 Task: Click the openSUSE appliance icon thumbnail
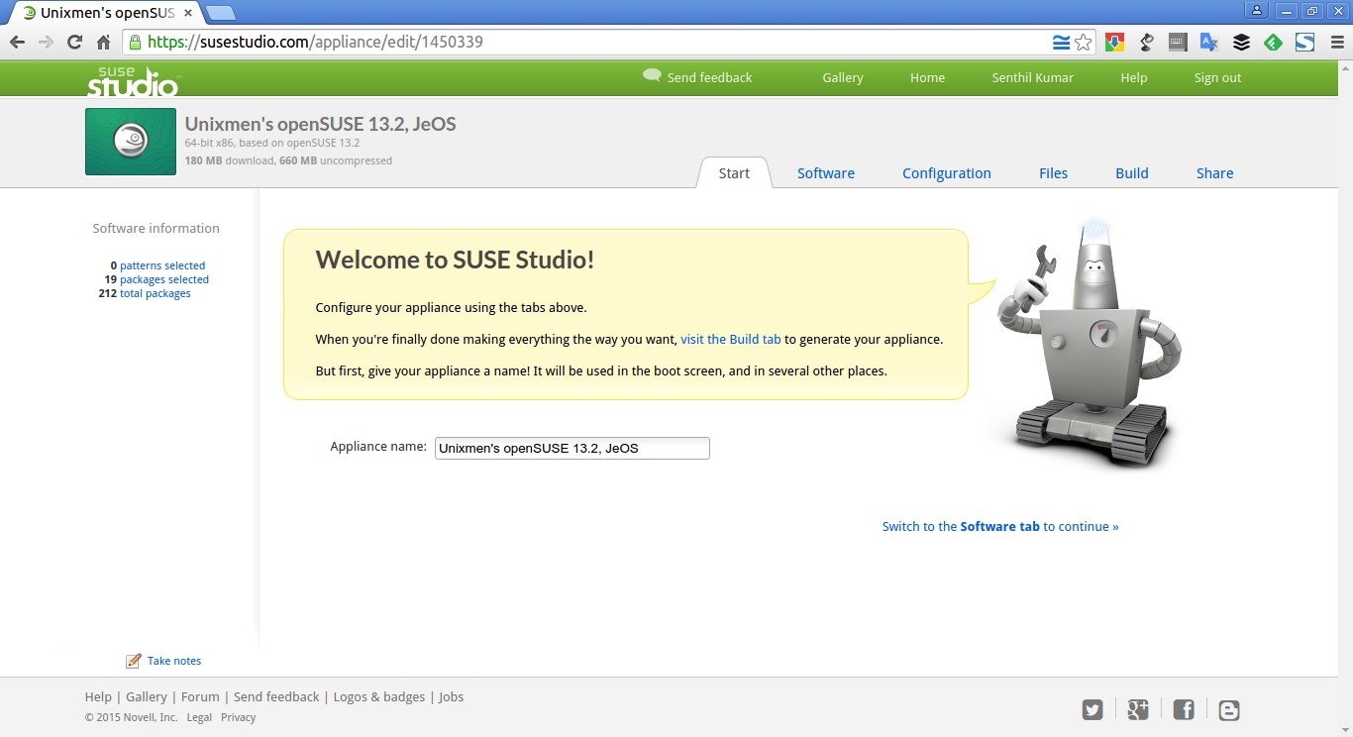(x=131, y=142)
